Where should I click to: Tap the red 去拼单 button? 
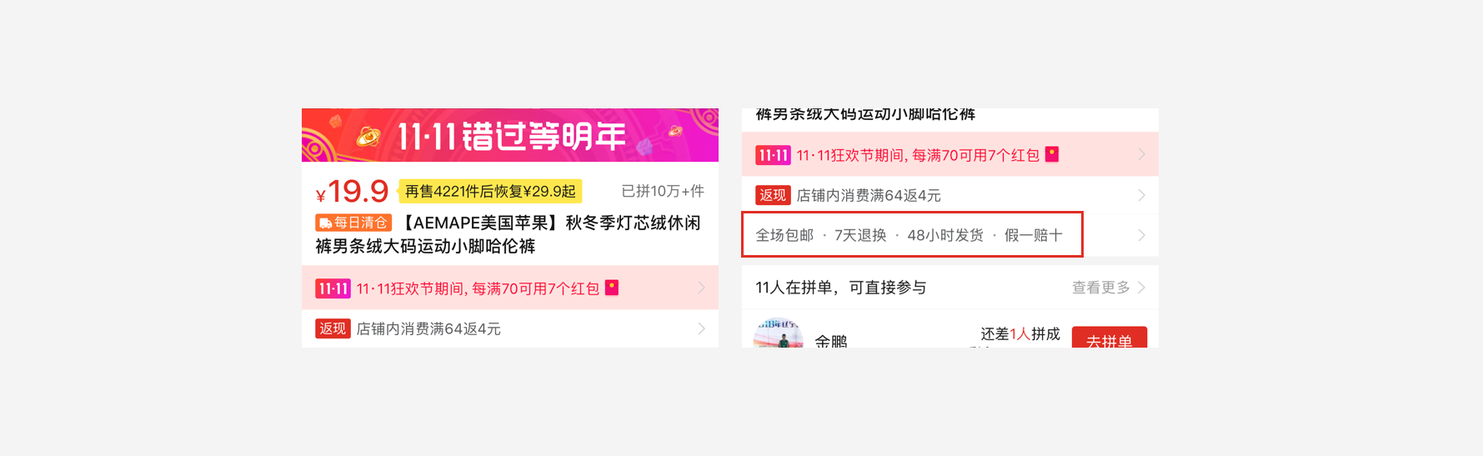(1109, 338)
